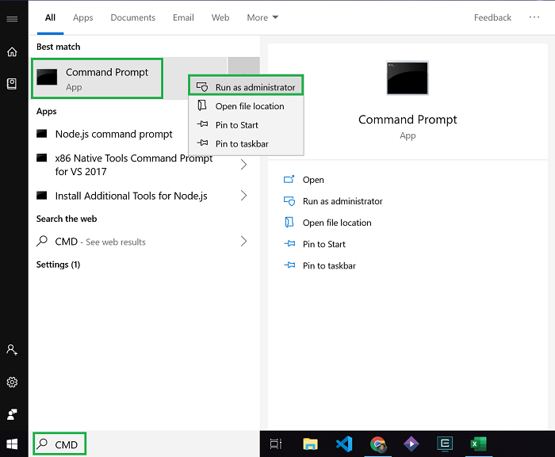This screenshot has height=457, width=555.
Task: Click the Task View taskbar icon
Action: (276, 444)
